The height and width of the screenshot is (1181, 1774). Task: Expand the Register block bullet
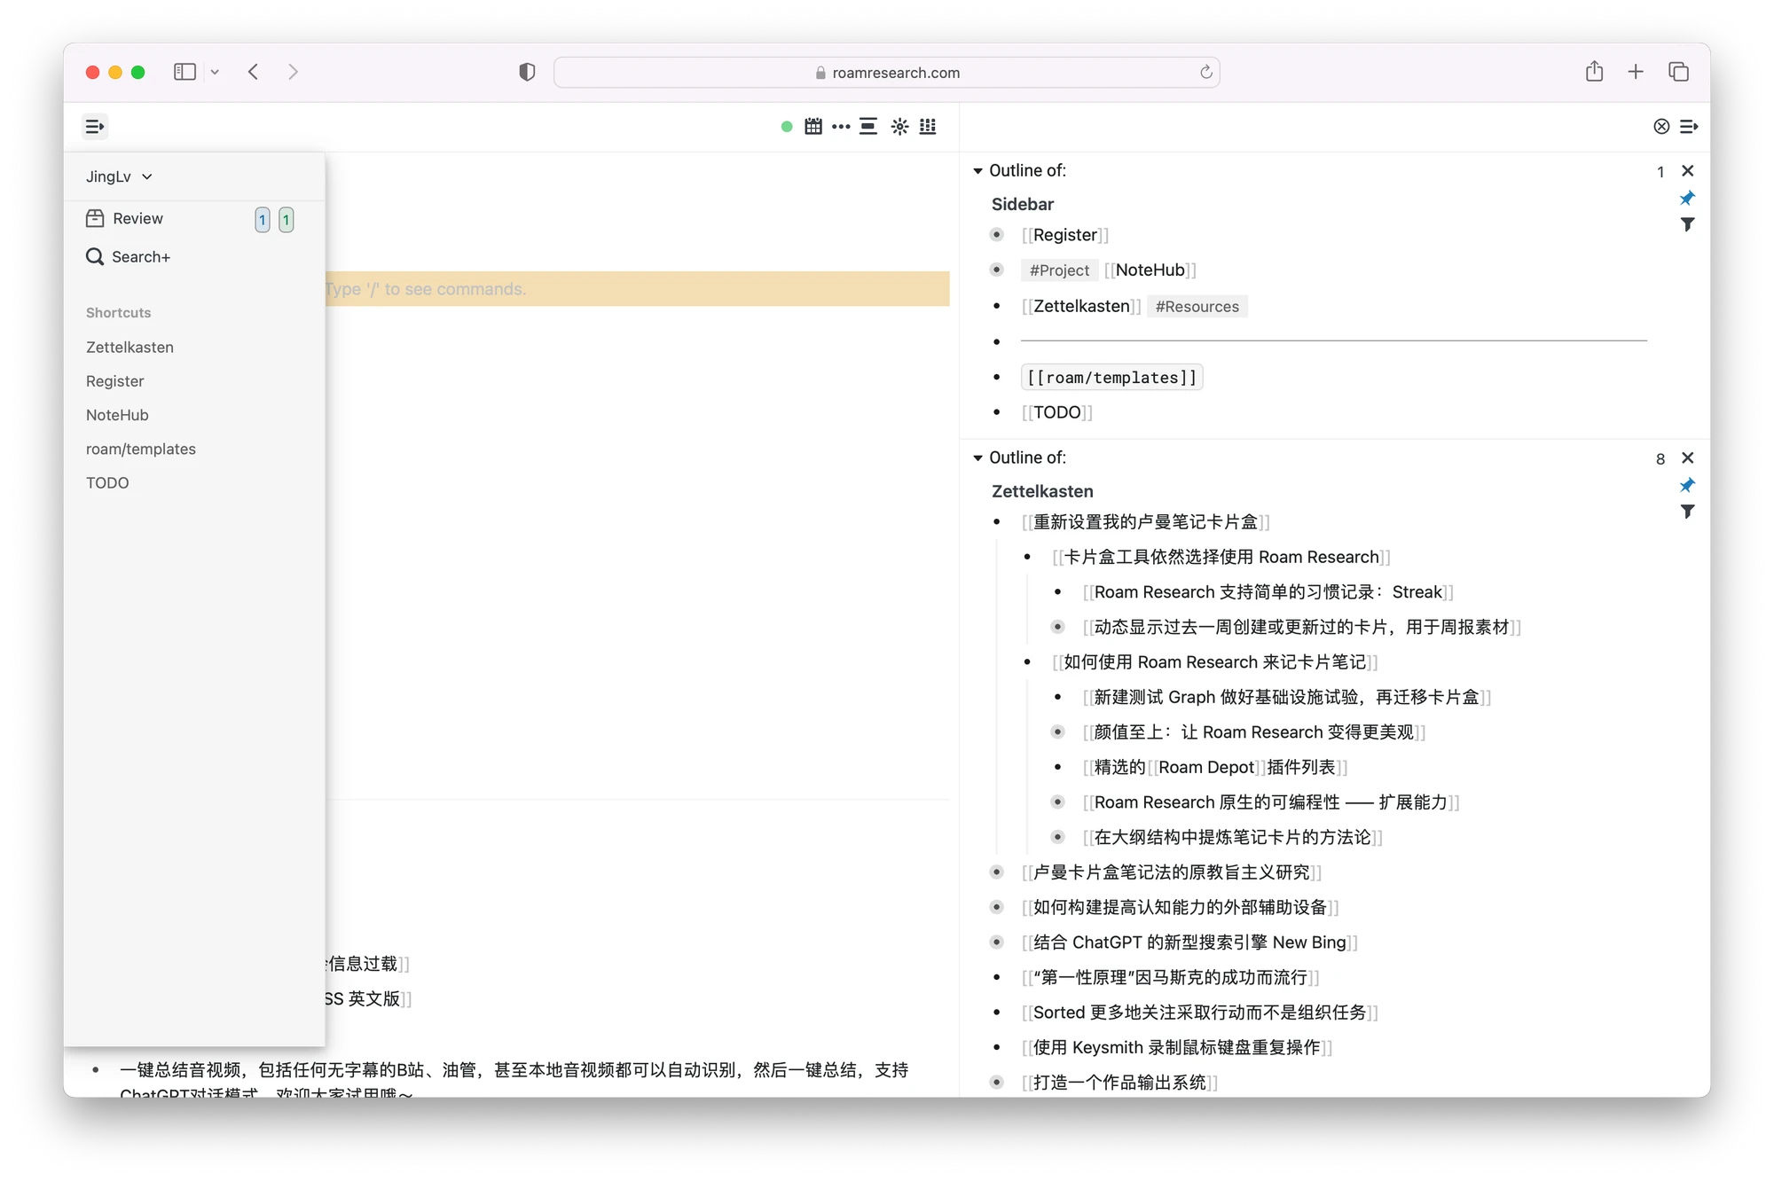click(x=997, y=235)
